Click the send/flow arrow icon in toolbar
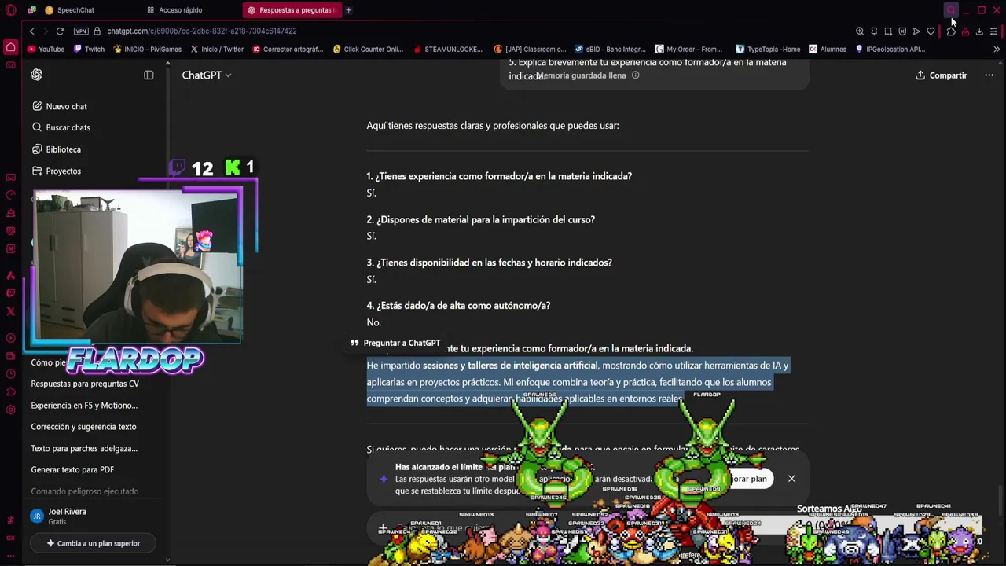Screen dimensions: 1006x566 coord(916,31)
